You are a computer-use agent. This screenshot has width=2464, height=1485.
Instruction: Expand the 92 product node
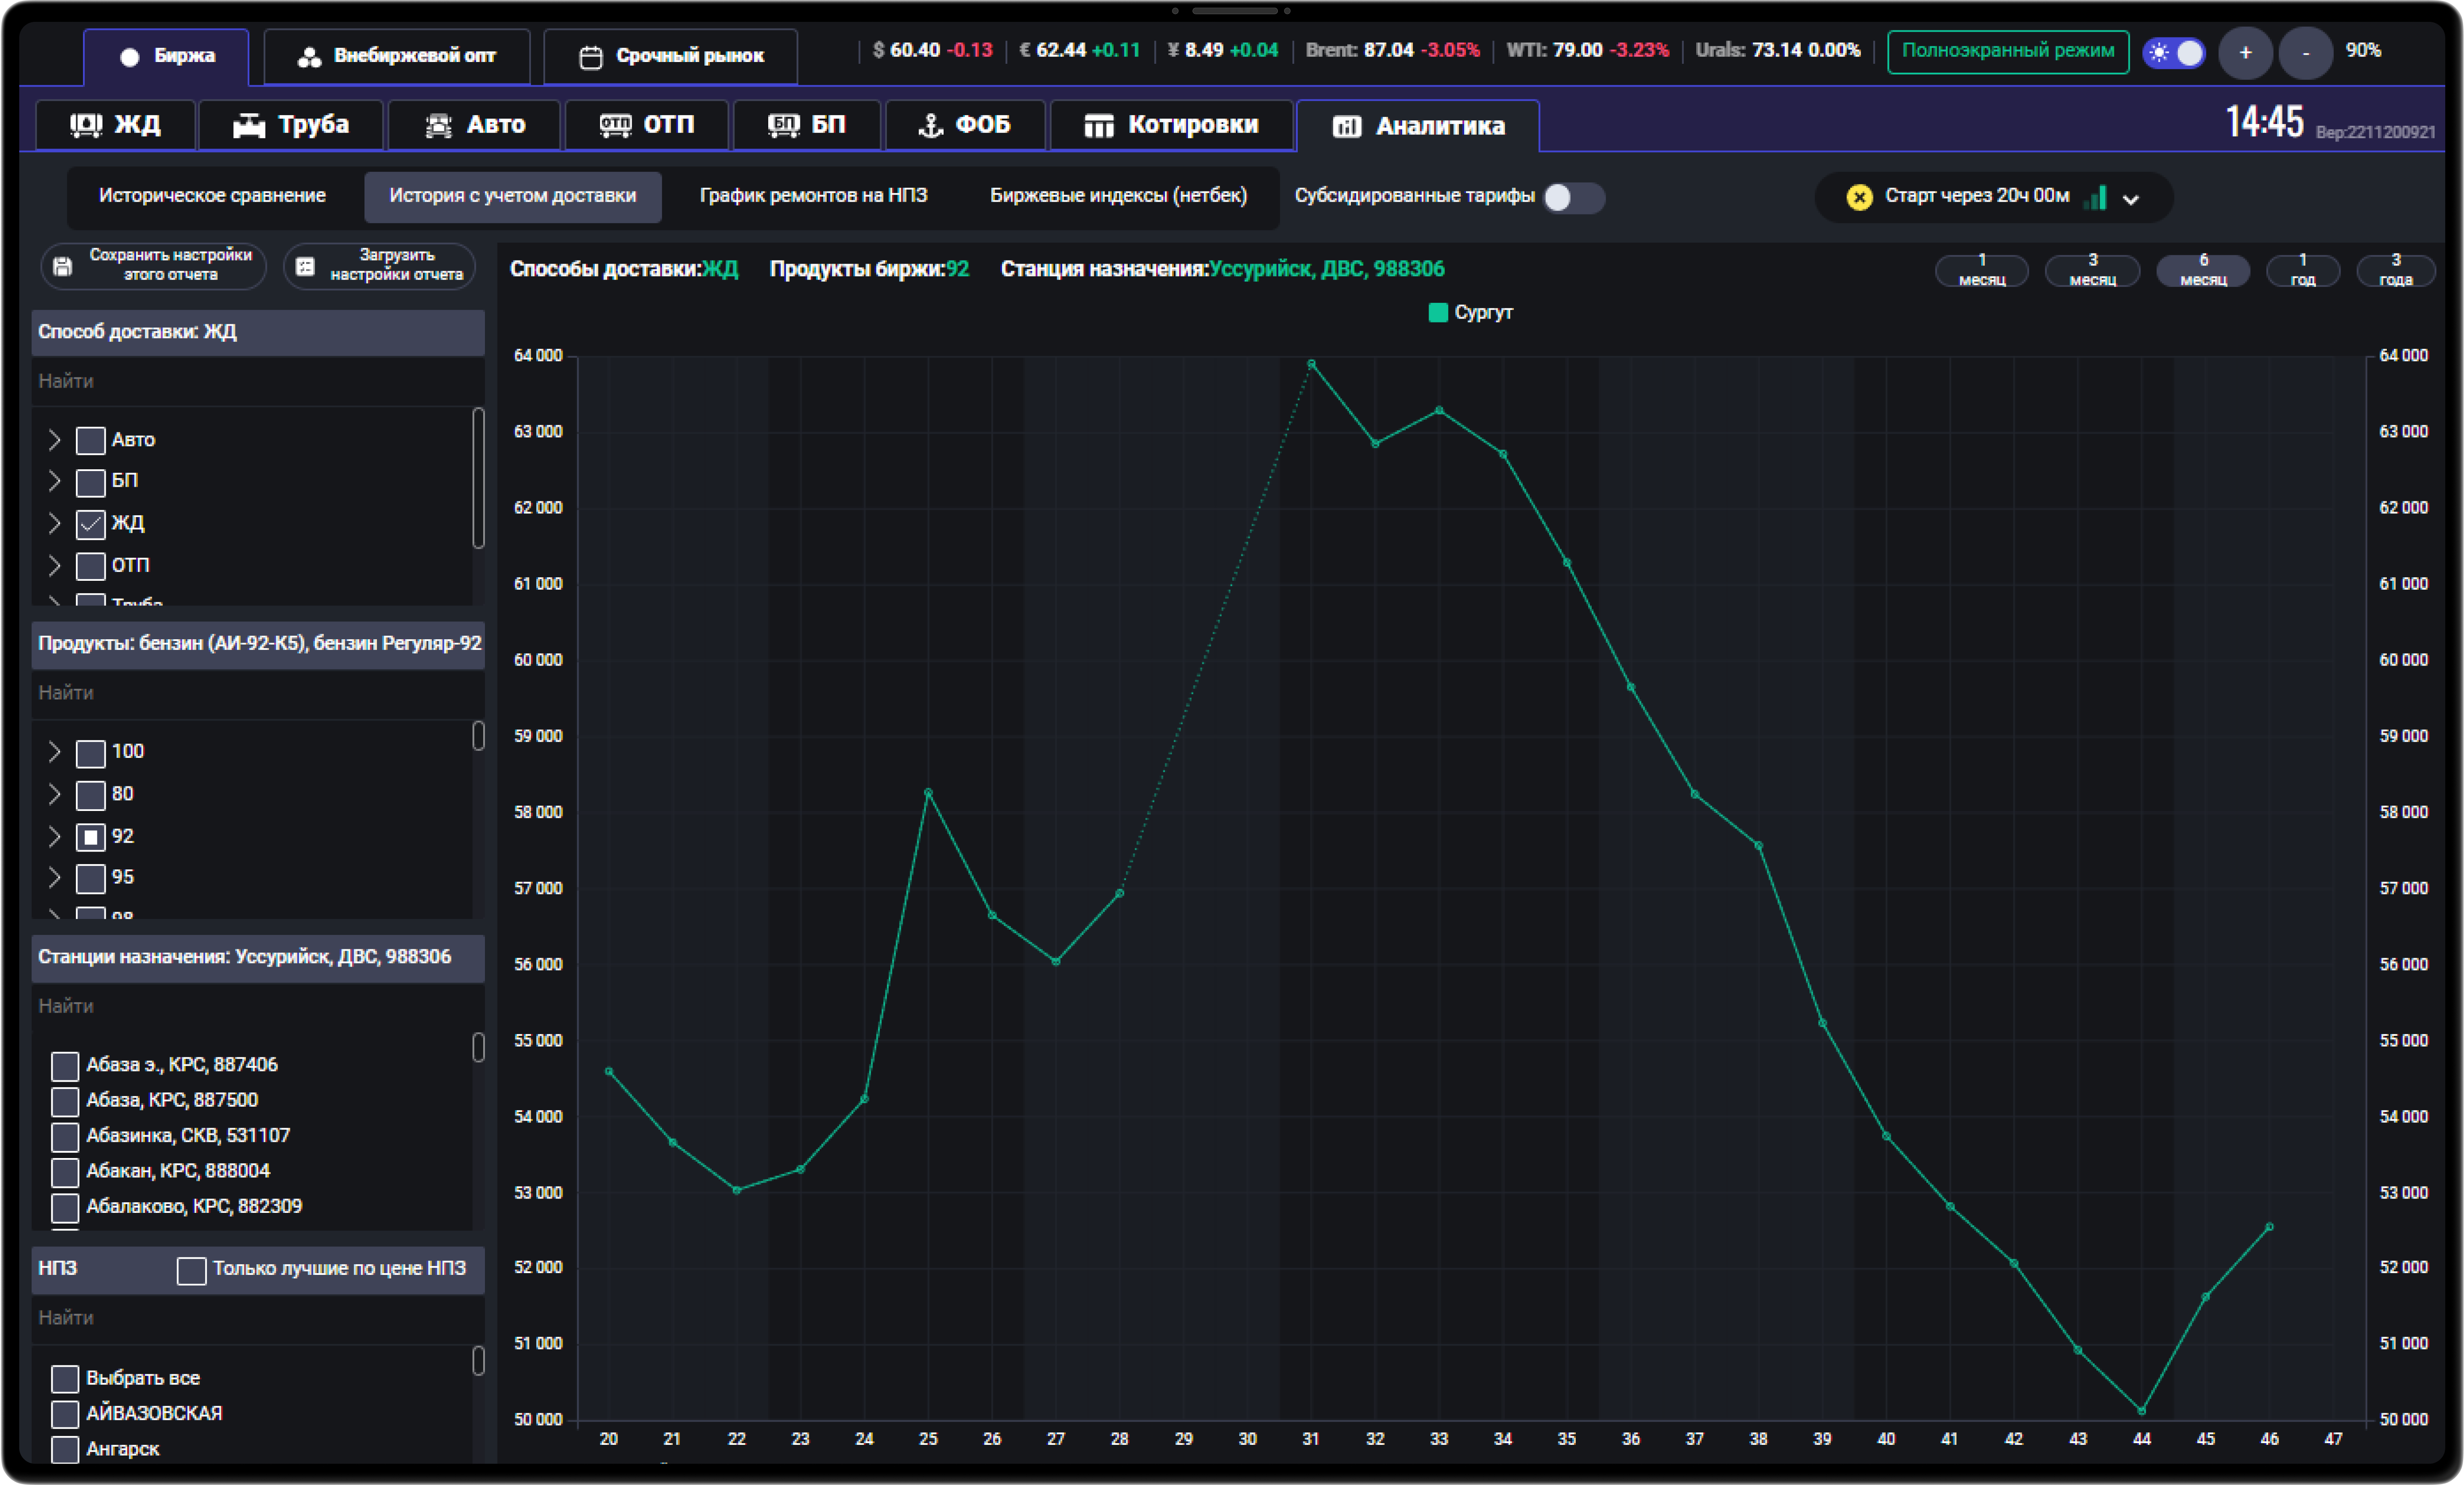54,836
